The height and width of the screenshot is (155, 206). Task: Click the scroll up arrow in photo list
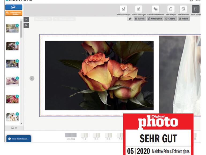tap(21, 20)
